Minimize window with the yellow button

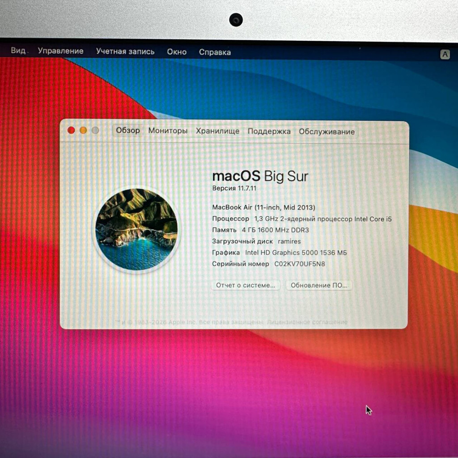pos(83,130)
